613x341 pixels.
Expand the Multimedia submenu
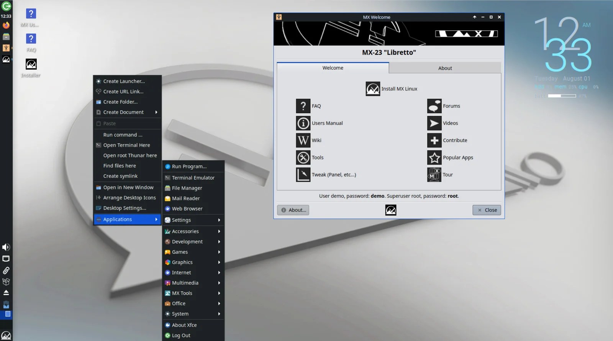point(193,283)
